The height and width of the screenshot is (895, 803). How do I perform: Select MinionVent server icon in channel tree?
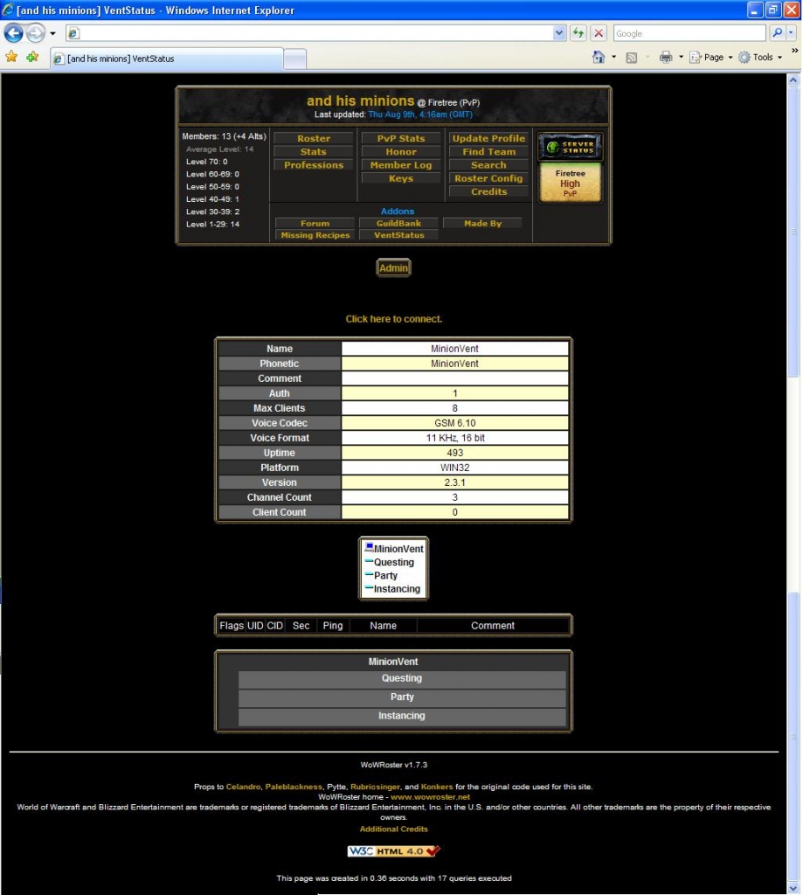[369, 547]
